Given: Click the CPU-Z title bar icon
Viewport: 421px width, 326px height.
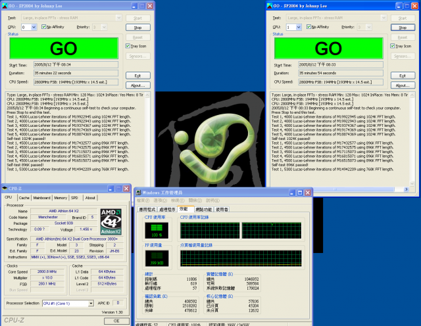Looking at the screenshot, I should pyautogui.click(x=5, y=189).
